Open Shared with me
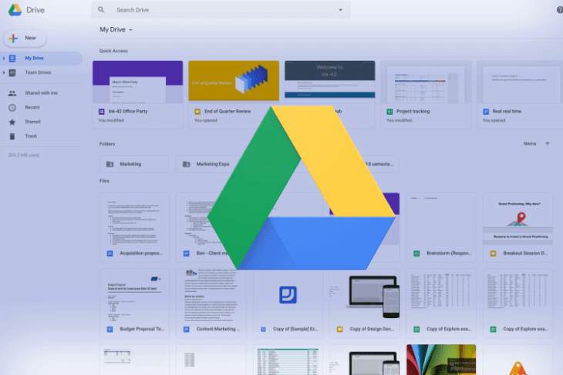The height and width of the screenshot is (375, 563). [x=42, y=93]
